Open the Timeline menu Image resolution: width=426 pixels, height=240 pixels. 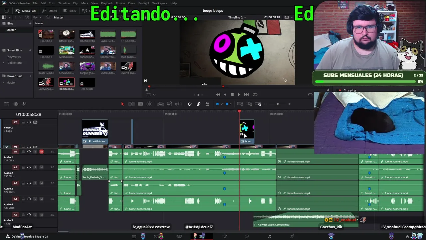click(x=64, y=3)
